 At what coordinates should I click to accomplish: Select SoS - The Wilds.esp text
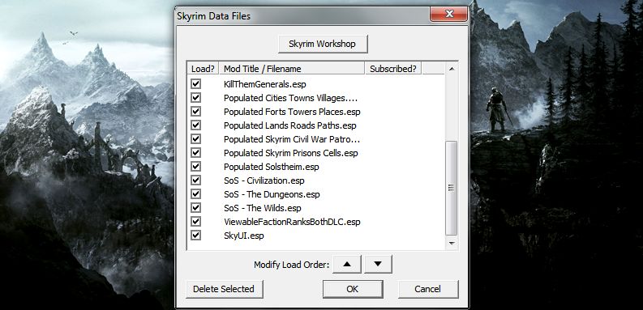point(263,209)
